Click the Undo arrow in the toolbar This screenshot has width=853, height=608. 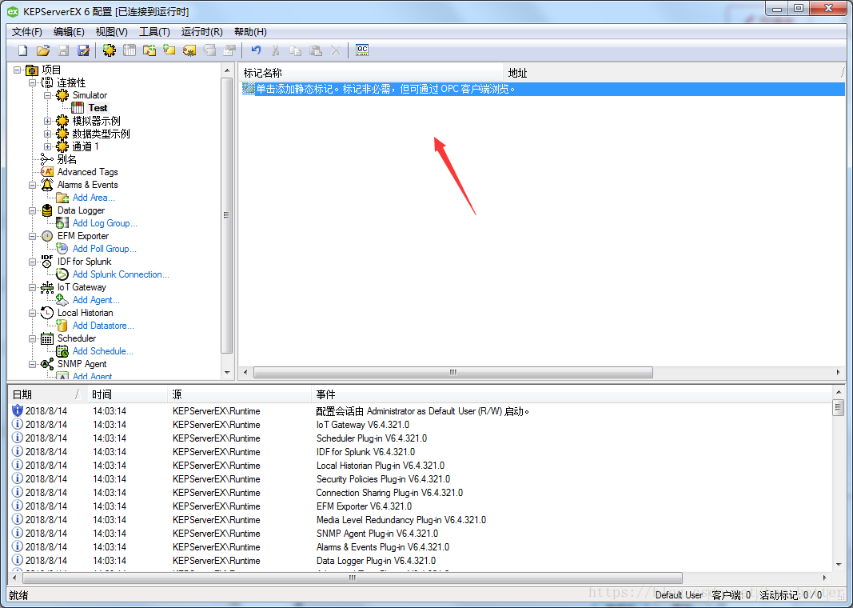click(x=256, y=50)
